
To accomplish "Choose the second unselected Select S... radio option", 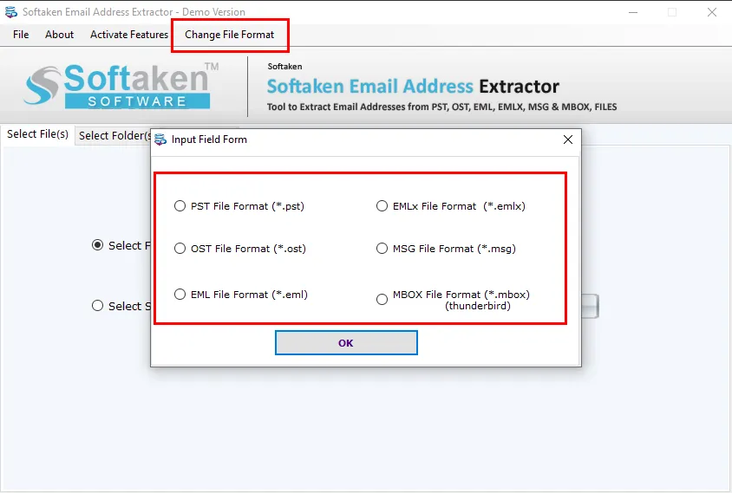I will click(x=97, y=306).
